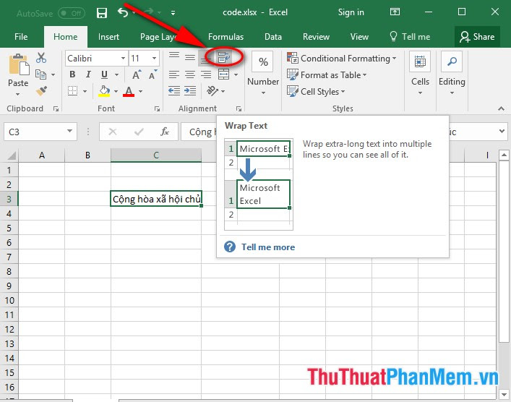
Task: Center text horizontally
Action: click(x=190, y=74)
